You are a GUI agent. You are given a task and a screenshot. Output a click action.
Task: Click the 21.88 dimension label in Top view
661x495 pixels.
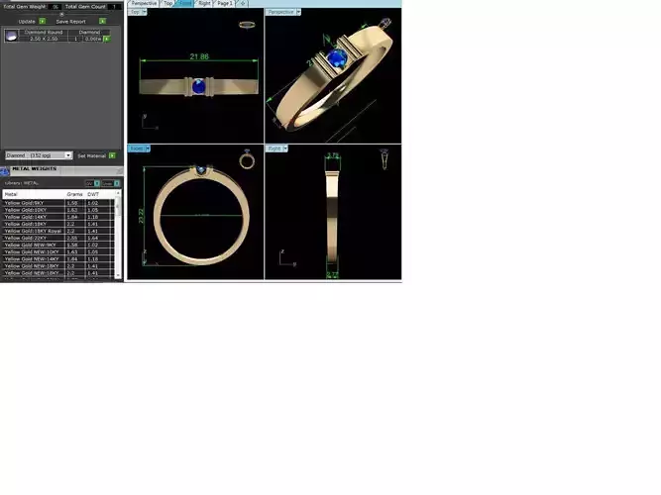tap(199, 56)
